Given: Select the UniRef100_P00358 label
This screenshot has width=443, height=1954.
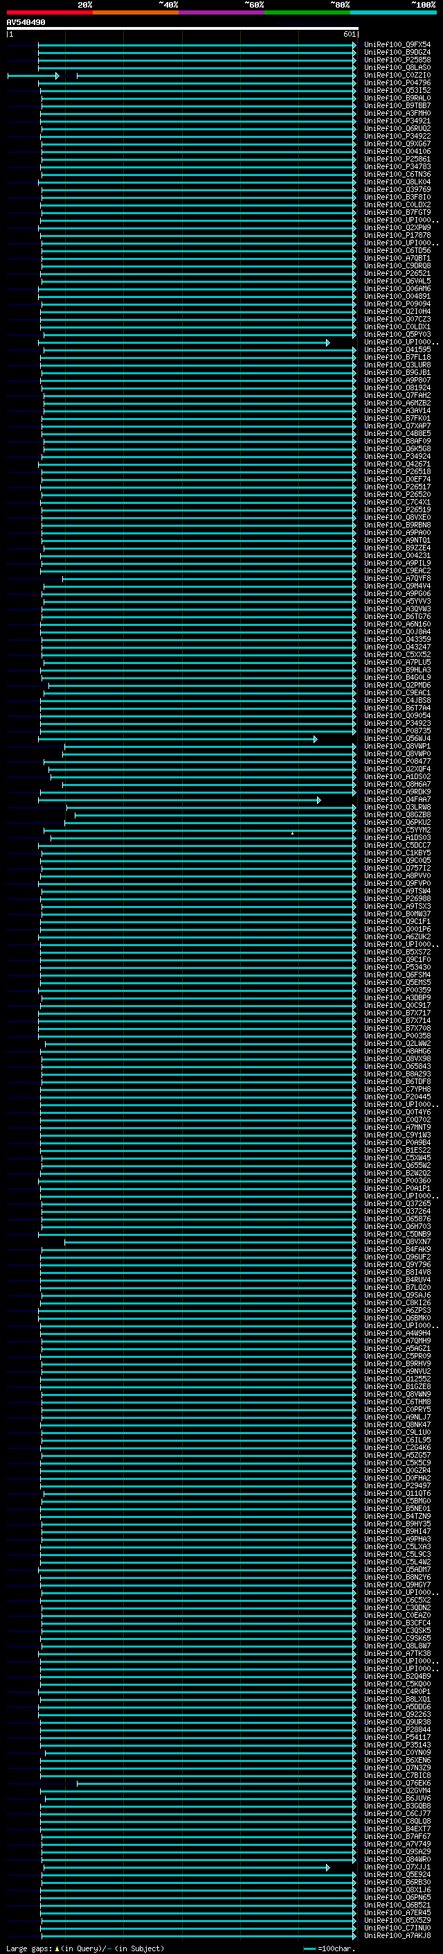Looking at the screenshot, I should [x=397, y=1036].
